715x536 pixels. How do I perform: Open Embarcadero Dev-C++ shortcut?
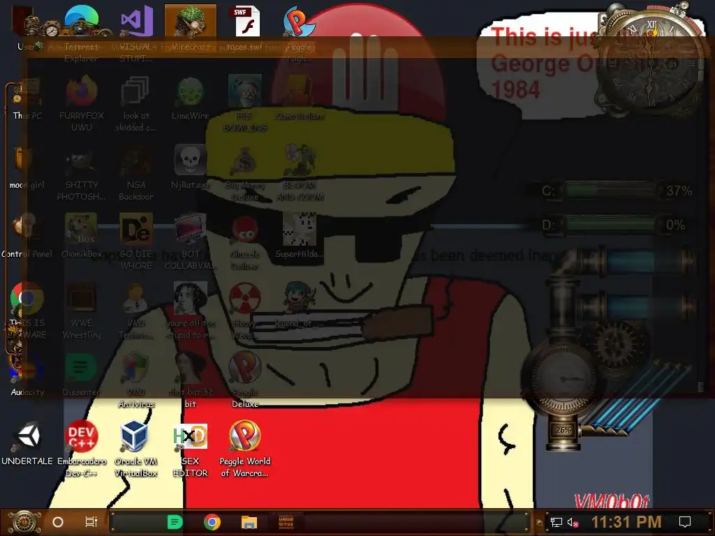[x=82, y=449]
